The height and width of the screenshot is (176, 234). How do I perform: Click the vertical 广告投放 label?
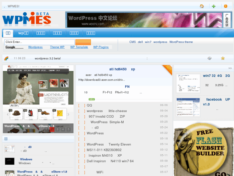click(x=227, y=20)
